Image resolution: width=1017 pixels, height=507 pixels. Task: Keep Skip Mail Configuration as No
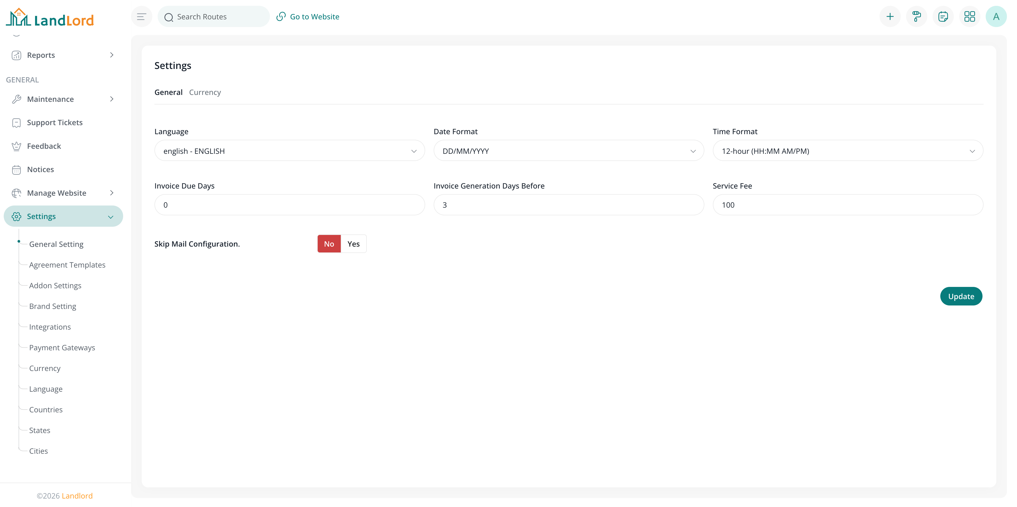tap(329, 243)
